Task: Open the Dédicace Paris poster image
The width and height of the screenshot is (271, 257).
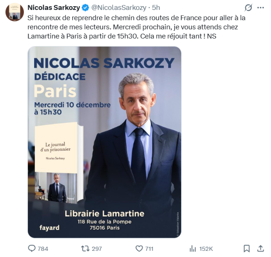Action: [104, 142]
